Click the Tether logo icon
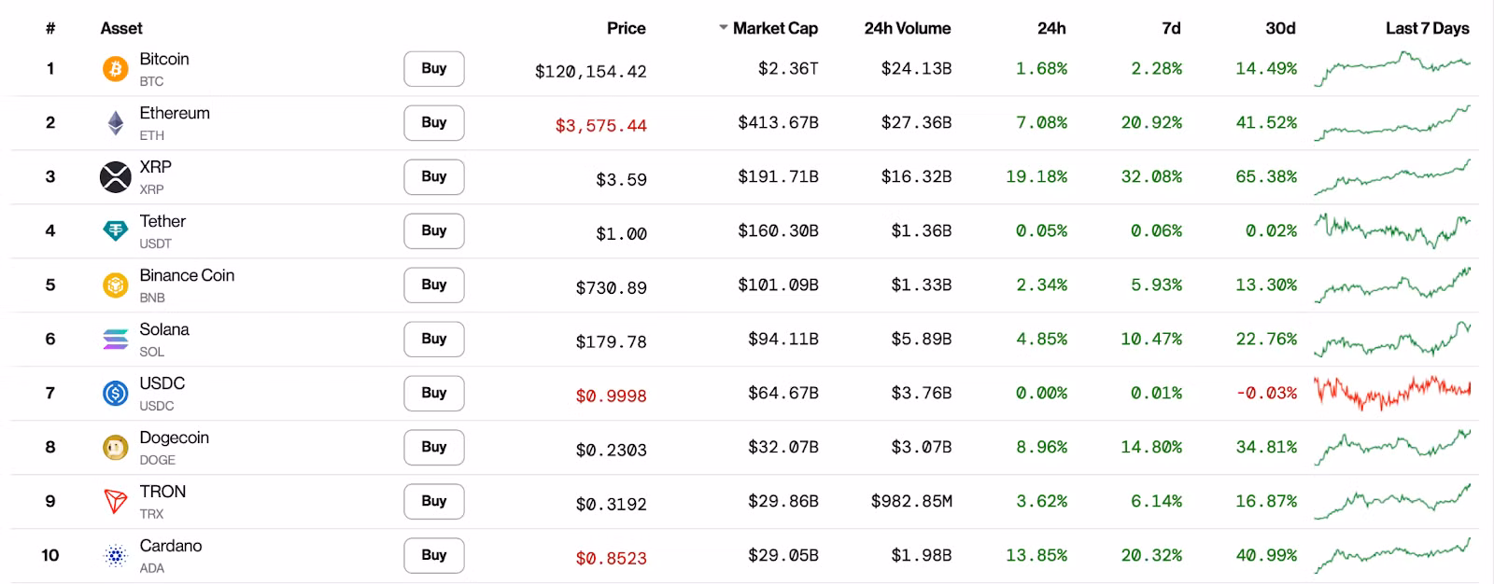 click(115, 231)
